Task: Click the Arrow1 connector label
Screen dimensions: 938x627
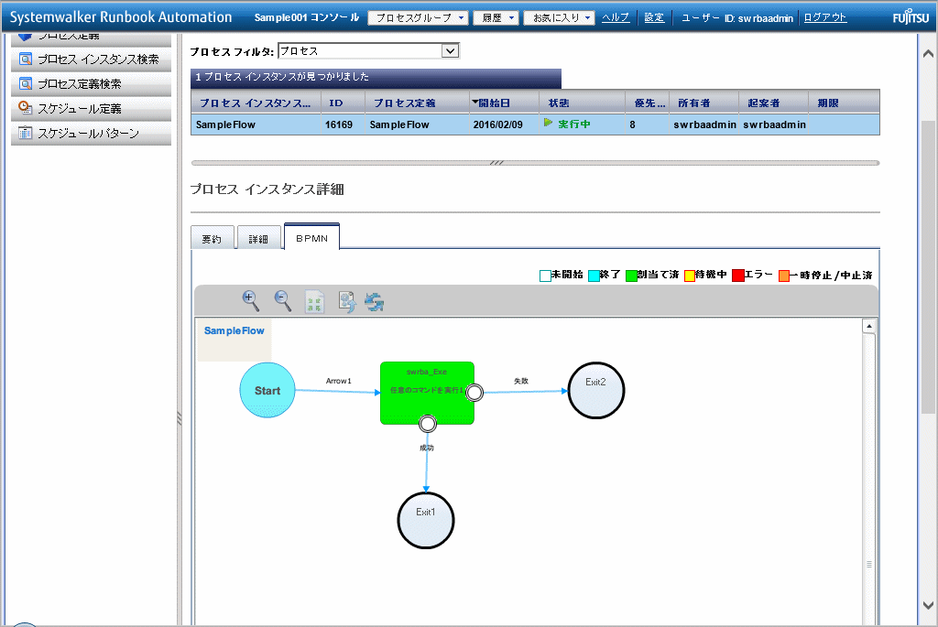Action: (x=339, y=381)
